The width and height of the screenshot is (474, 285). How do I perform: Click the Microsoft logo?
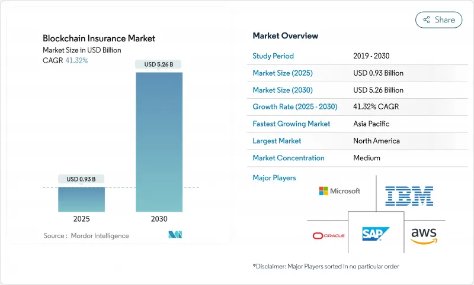click(340, 191)
